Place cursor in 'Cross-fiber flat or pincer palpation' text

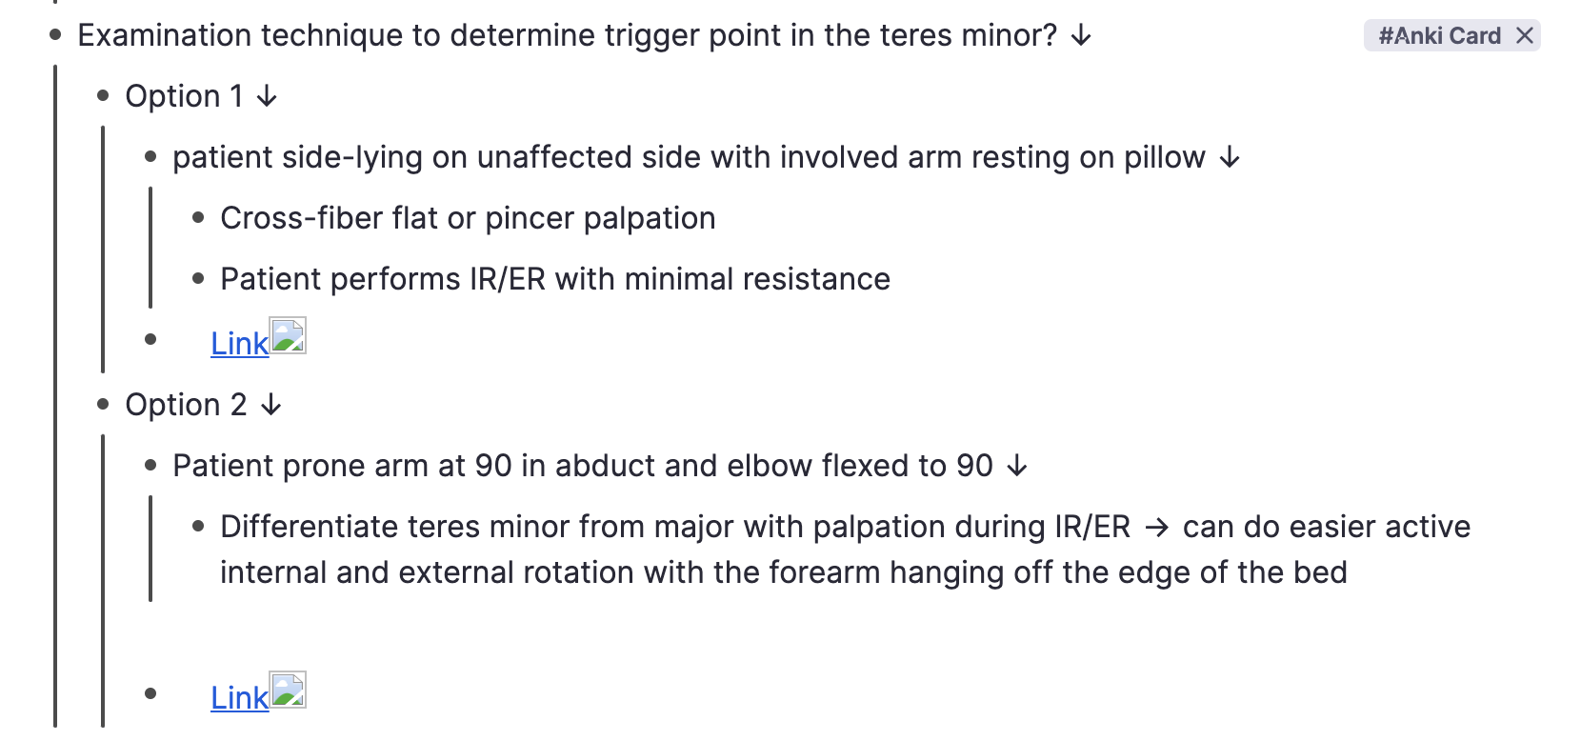(467, 218)
